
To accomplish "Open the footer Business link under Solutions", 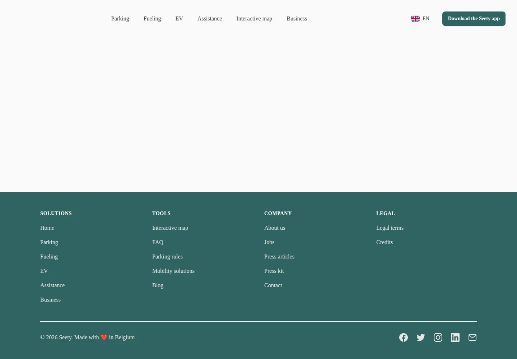I will 51,300.
